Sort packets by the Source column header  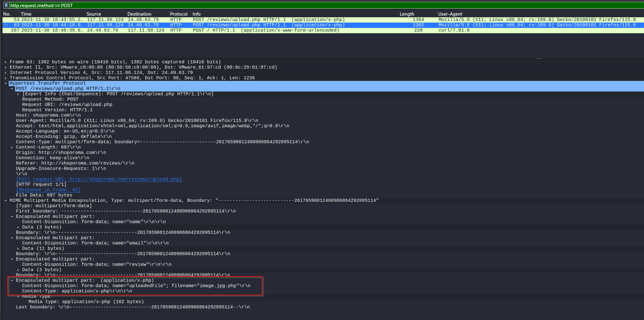point(94,14)
